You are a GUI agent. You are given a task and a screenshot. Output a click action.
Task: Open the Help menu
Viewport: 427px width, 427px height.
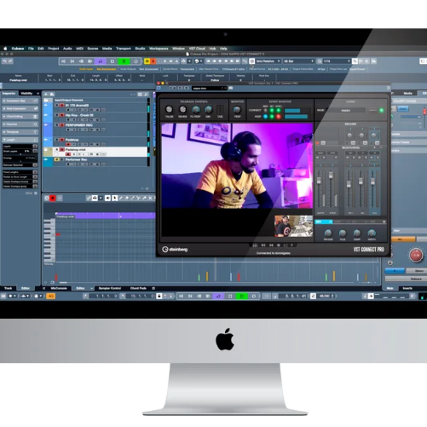pyautogui.click(x=223, y=49)
